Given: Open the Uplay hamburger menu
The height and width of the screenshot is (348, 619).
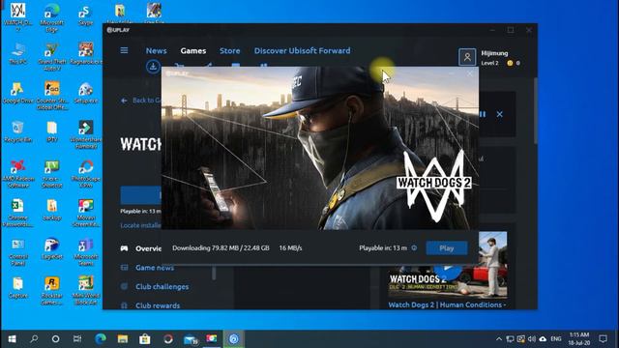Looking at the screenshot, I should 124,50.
